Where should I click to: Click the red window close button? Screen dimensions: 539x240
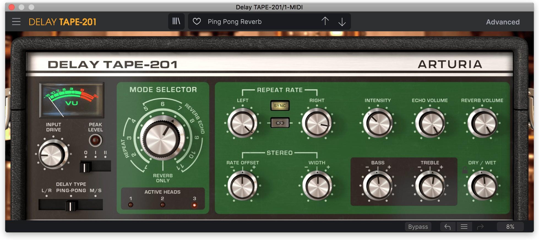pyautogui.click(x=12, y=7)
